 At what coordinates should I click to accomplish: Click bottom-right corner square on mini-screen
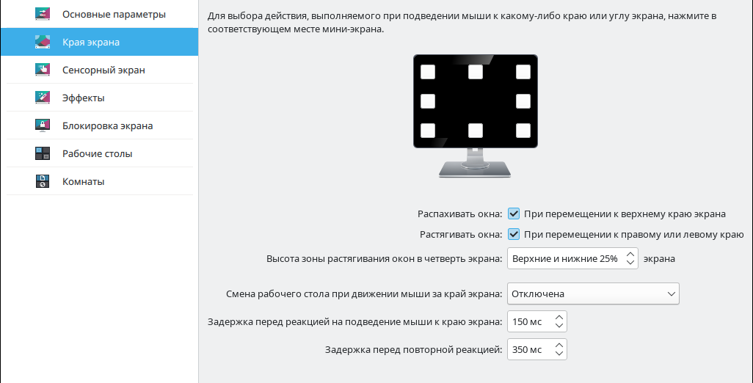(x=523, y=131)
